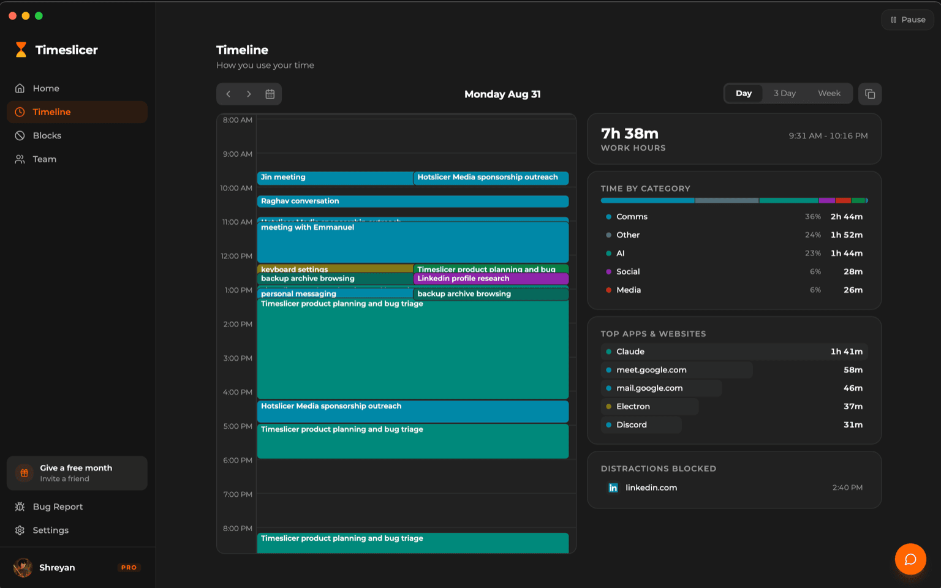
Task: Pause time tracking
Action: [908, 20]
